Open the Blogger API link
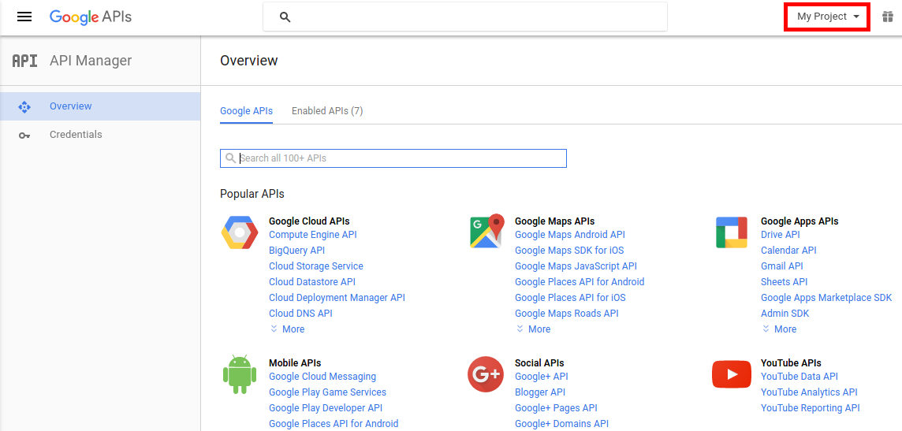 (540, 392)
